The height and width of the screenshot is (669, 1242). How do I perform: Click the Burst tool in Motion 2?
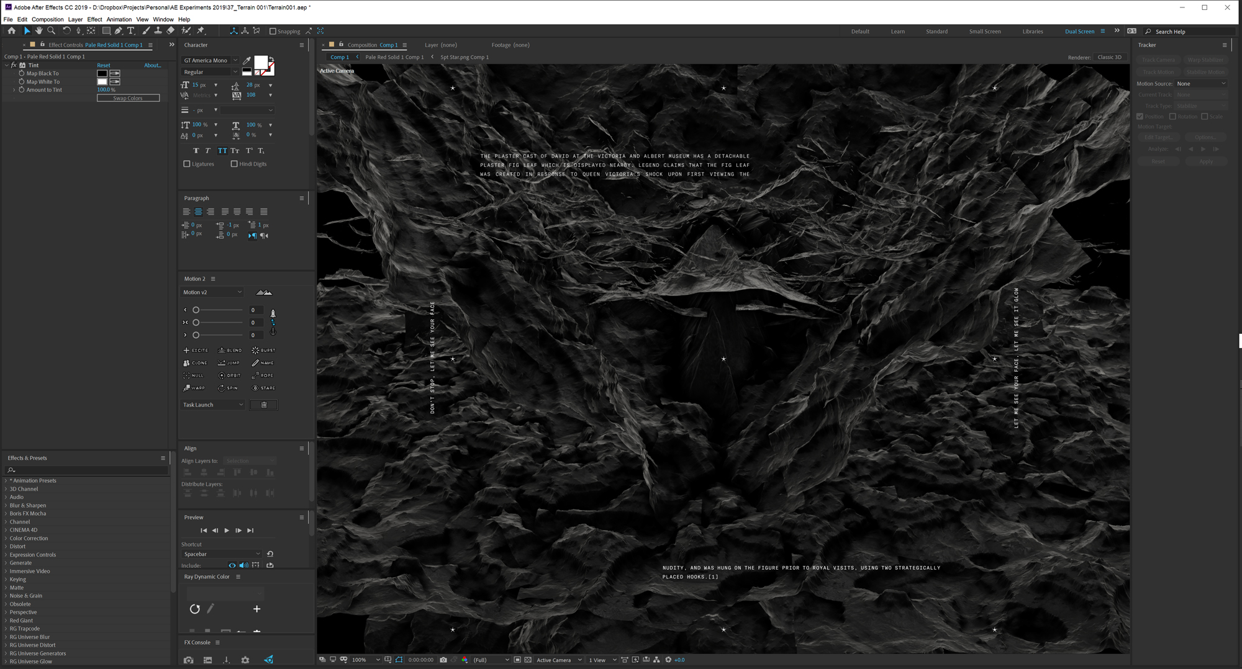(263, 351)
